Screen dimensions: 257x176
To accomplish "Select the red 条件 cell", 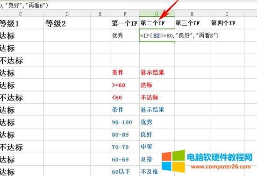I will coord(125,72).
